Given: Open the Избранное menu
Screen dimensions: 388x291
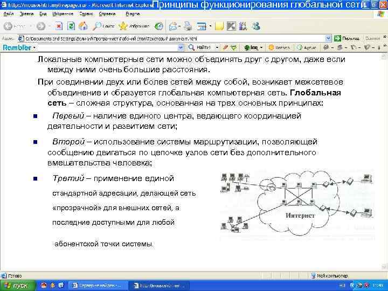Looking at the screenshot, I should point(63,14).
